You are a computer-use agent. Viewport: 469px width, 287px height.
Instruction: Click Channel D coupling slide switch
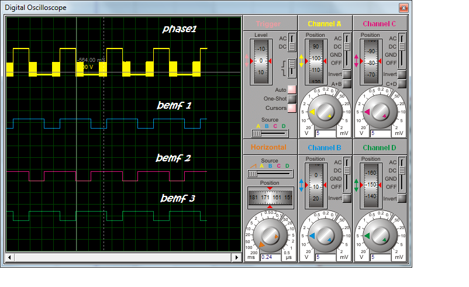click(402, 175)
